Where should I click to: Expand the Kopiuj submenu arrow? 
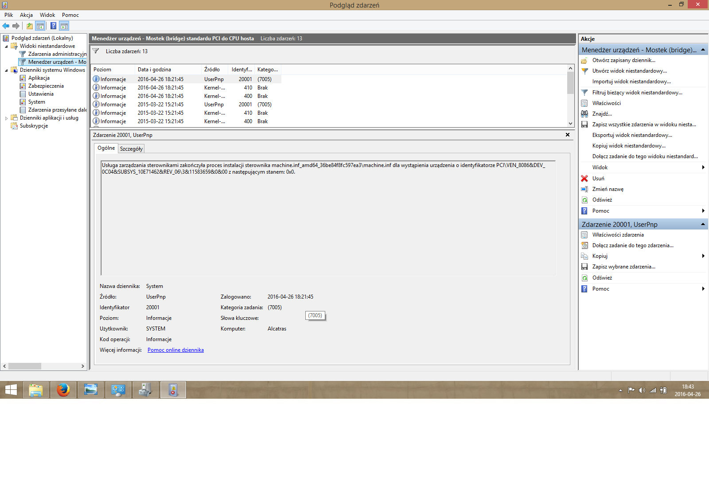[703, 256]
